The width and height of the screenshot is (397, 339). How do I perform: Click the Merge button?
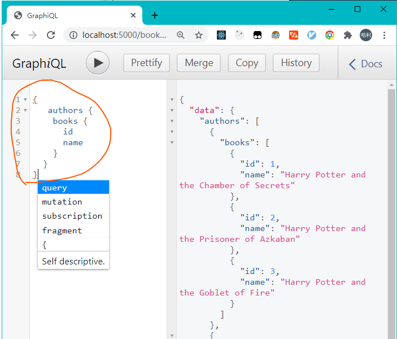[199, 63]
